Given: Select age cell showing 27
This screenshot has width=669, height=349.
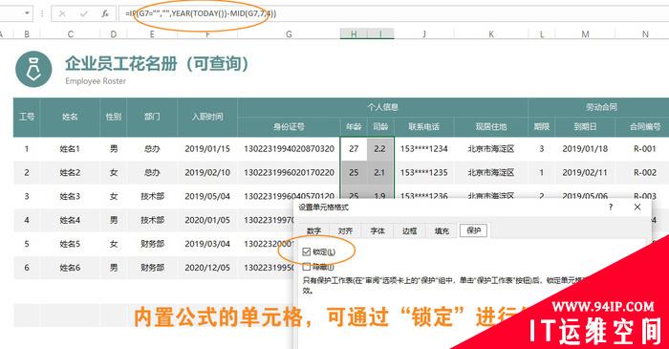Looking at the screenshot, I should [354, 149].
